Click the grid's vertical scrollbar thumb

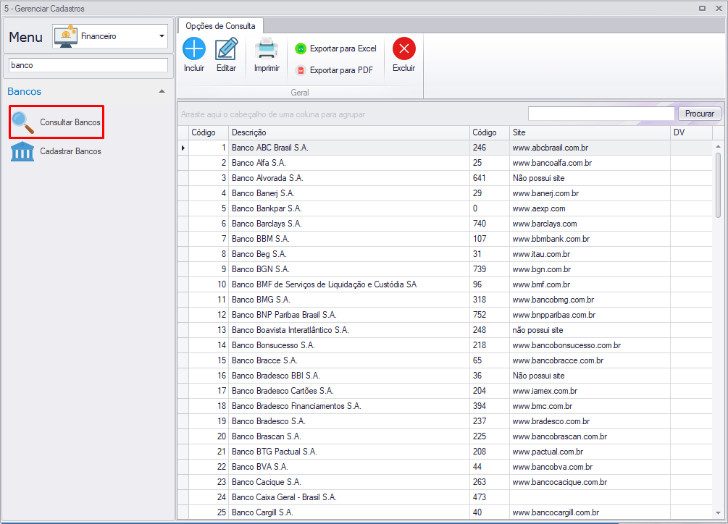718,185
